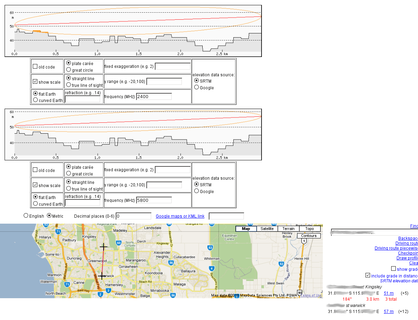418x320 pixels.
Task: Enable old code in the 2400 MHz panel
Action: coord(35,66)
